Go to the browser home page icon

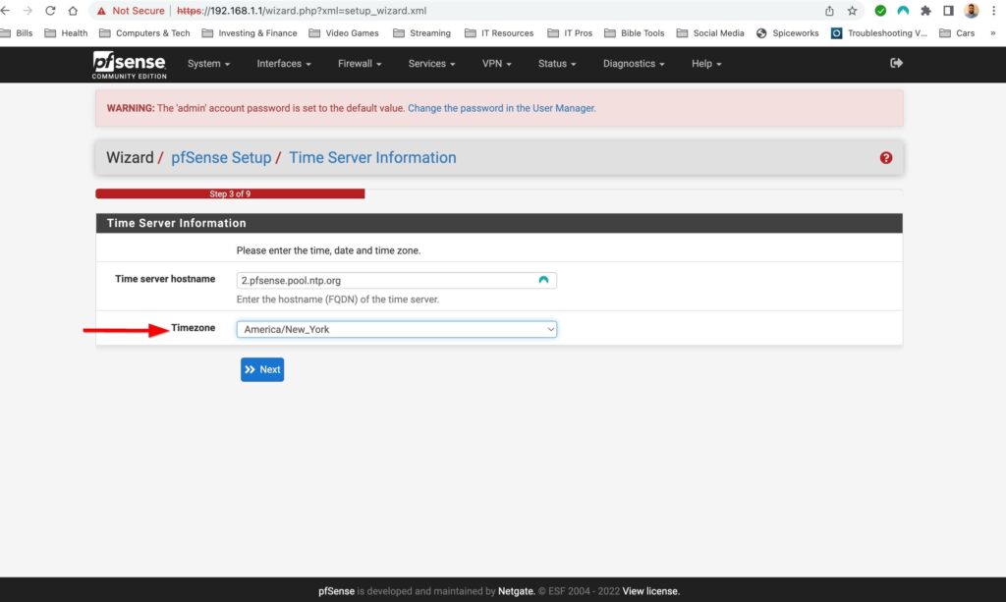(x=73, y=11)
